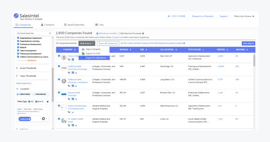This screenshot has width=270, height=142.
Task: Click the help icon beside Machine Processed
Action: tap(143, 34)
